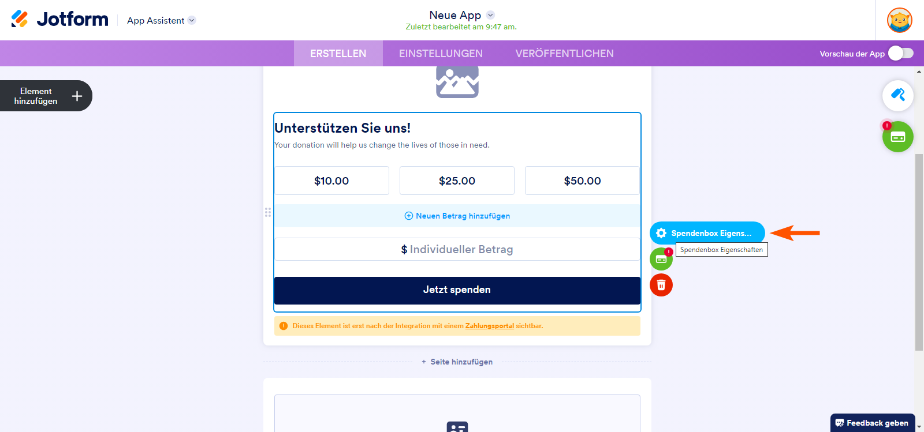
Task: Open the app designer paint roller
Action: tap(897, 95)
